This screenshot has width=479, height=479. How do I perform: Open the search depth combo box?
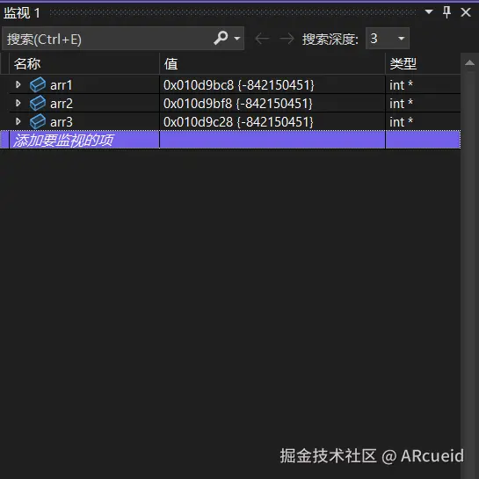pyautogui.click(x=388, y=39)
